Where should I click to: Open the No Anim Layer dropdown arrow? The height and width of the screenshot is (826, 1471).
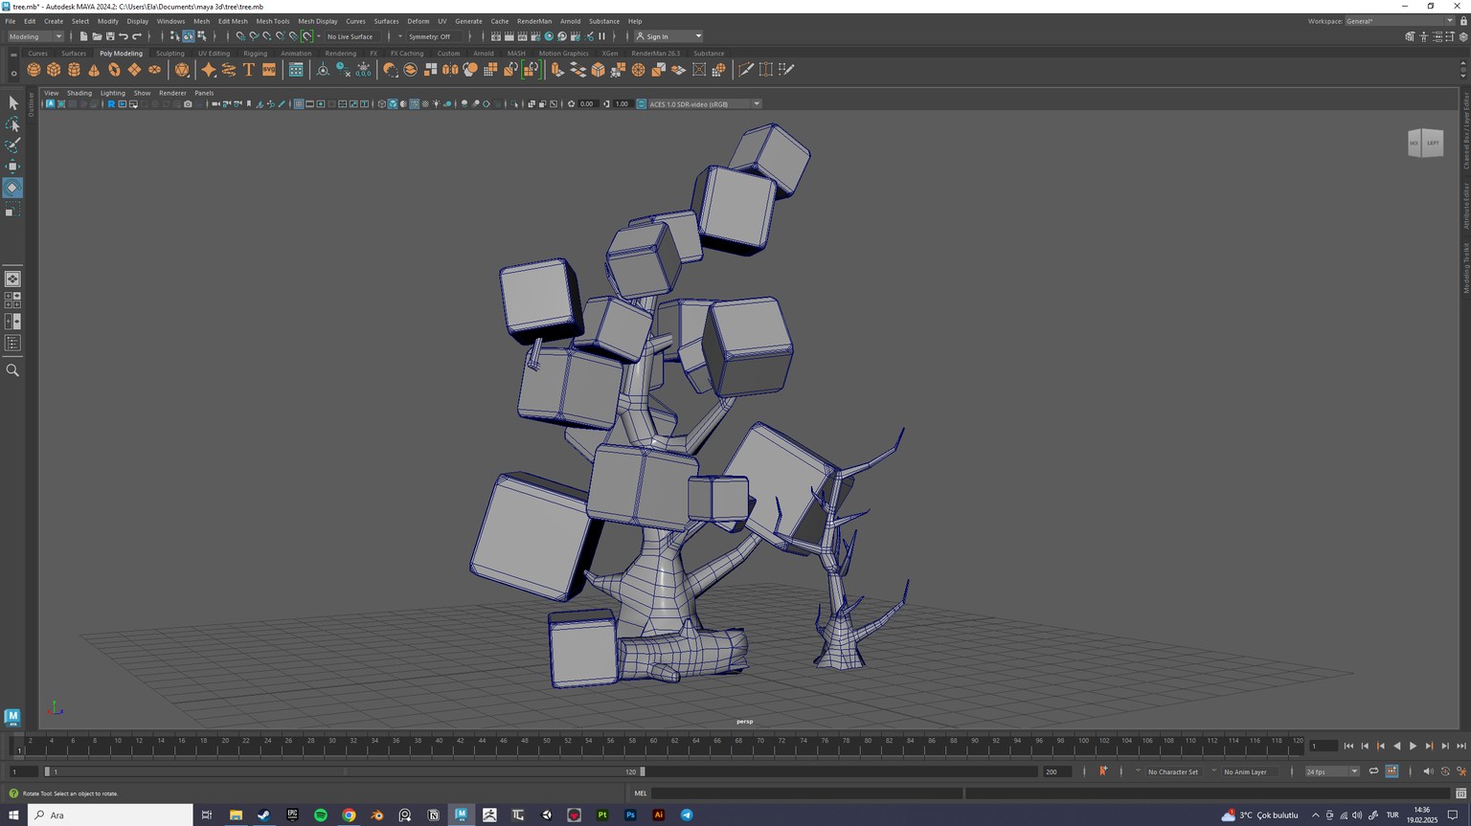(1213, 771)
